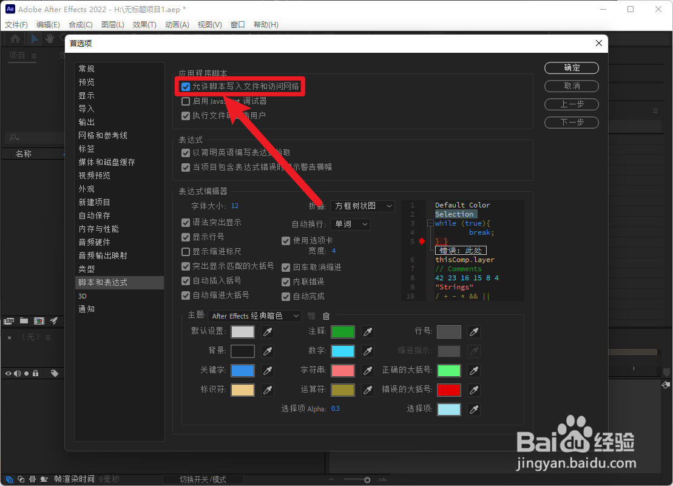673x486 pixels.
Task: Click the lock column icon in timeline
Action: (x=36, y=373)
